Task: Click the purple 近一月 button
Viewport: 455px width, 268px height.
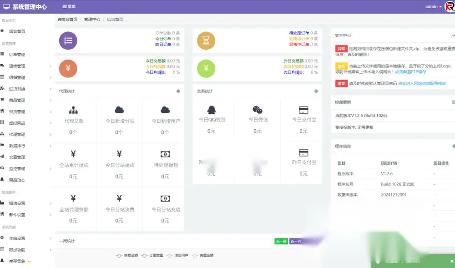Action: point(296,241)
